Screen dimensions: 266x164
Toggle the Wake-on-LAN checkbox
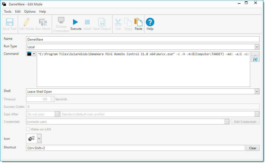tap(28, 129)
